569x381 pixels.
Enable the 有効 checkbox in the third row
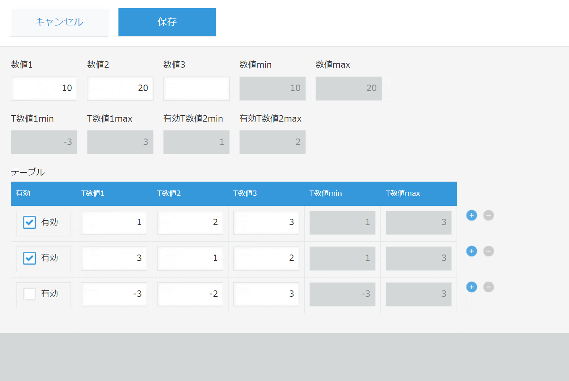tap(29, 294)
